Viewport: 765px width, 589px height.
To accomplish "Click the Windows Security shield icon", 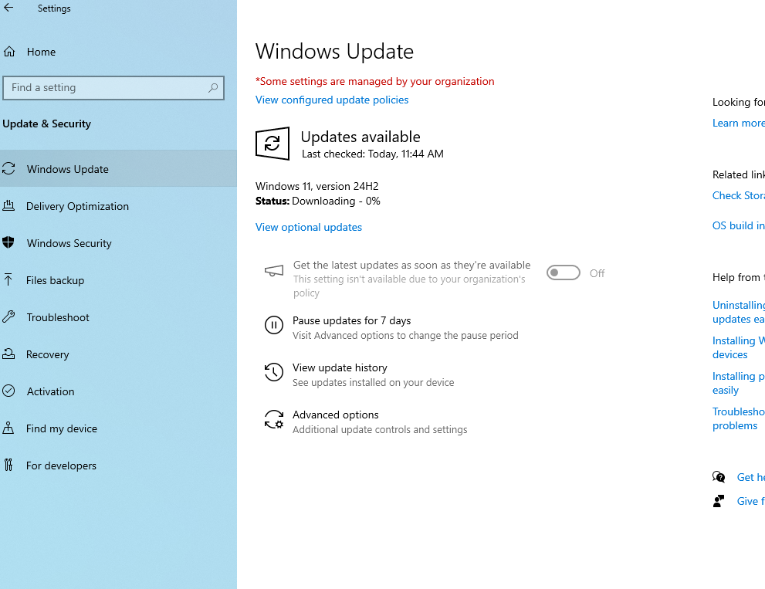I will tap(8, 242).
